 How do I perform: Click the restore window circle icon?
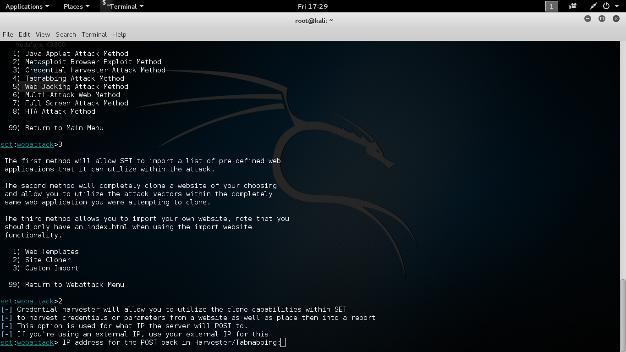(601, 19)
